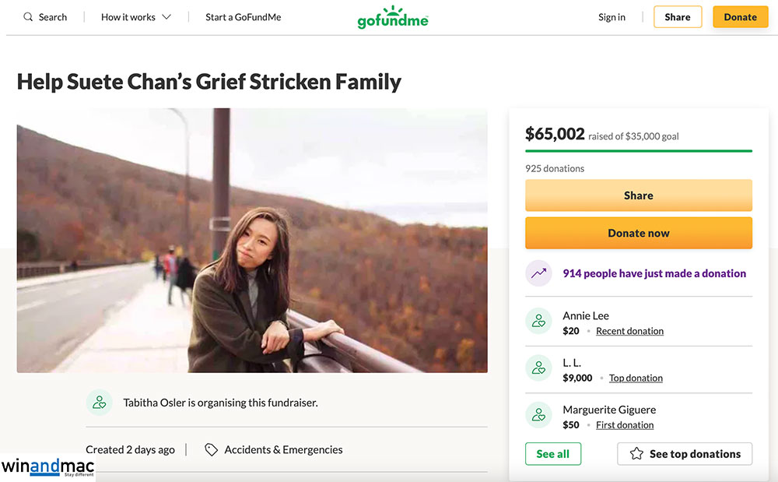Click Sign in link in header

coord(612,17)
